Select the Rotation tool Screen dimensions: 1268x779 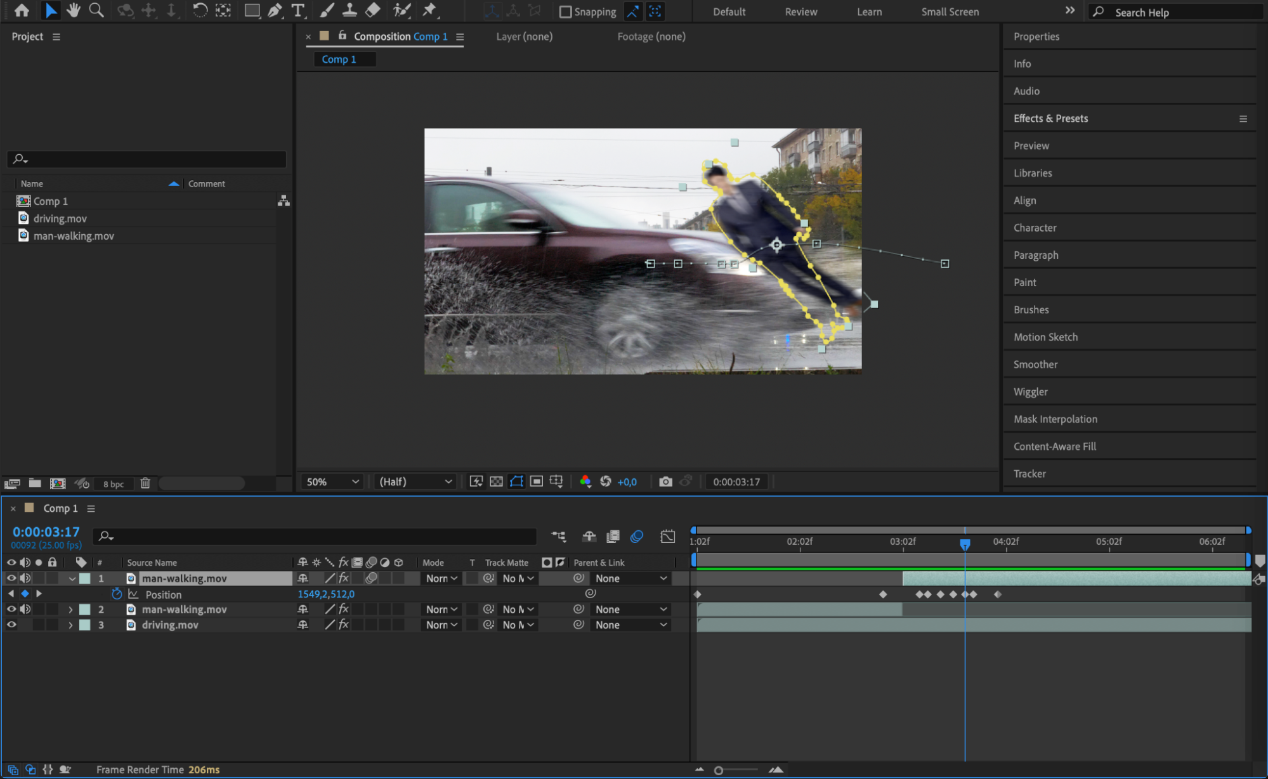pyautogui.click(x=199, y=11)
